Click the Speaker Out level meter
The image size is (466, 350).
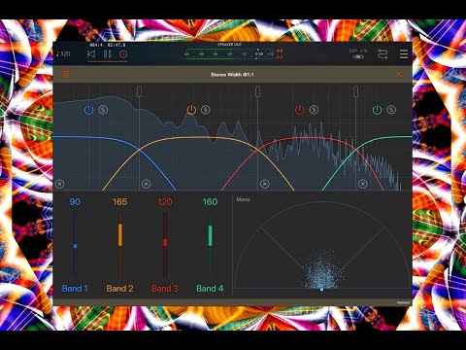pos(230,53)
